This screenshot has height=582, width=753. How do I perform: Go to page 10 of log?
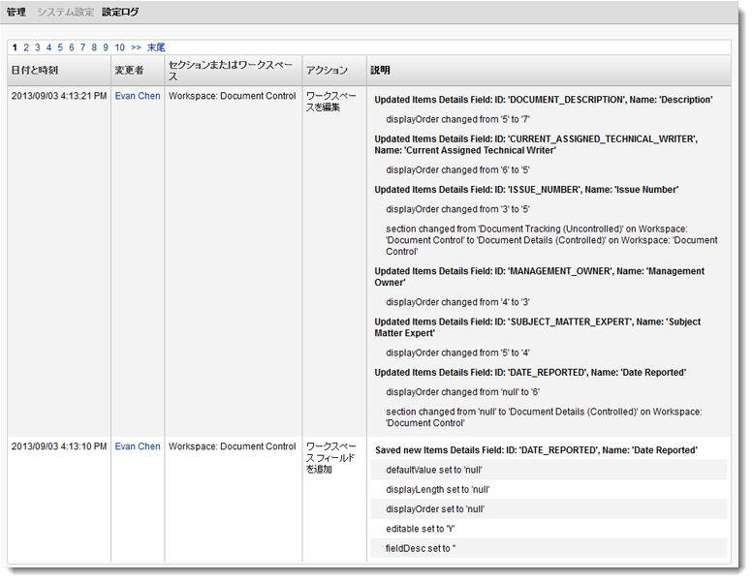point(119,47)
